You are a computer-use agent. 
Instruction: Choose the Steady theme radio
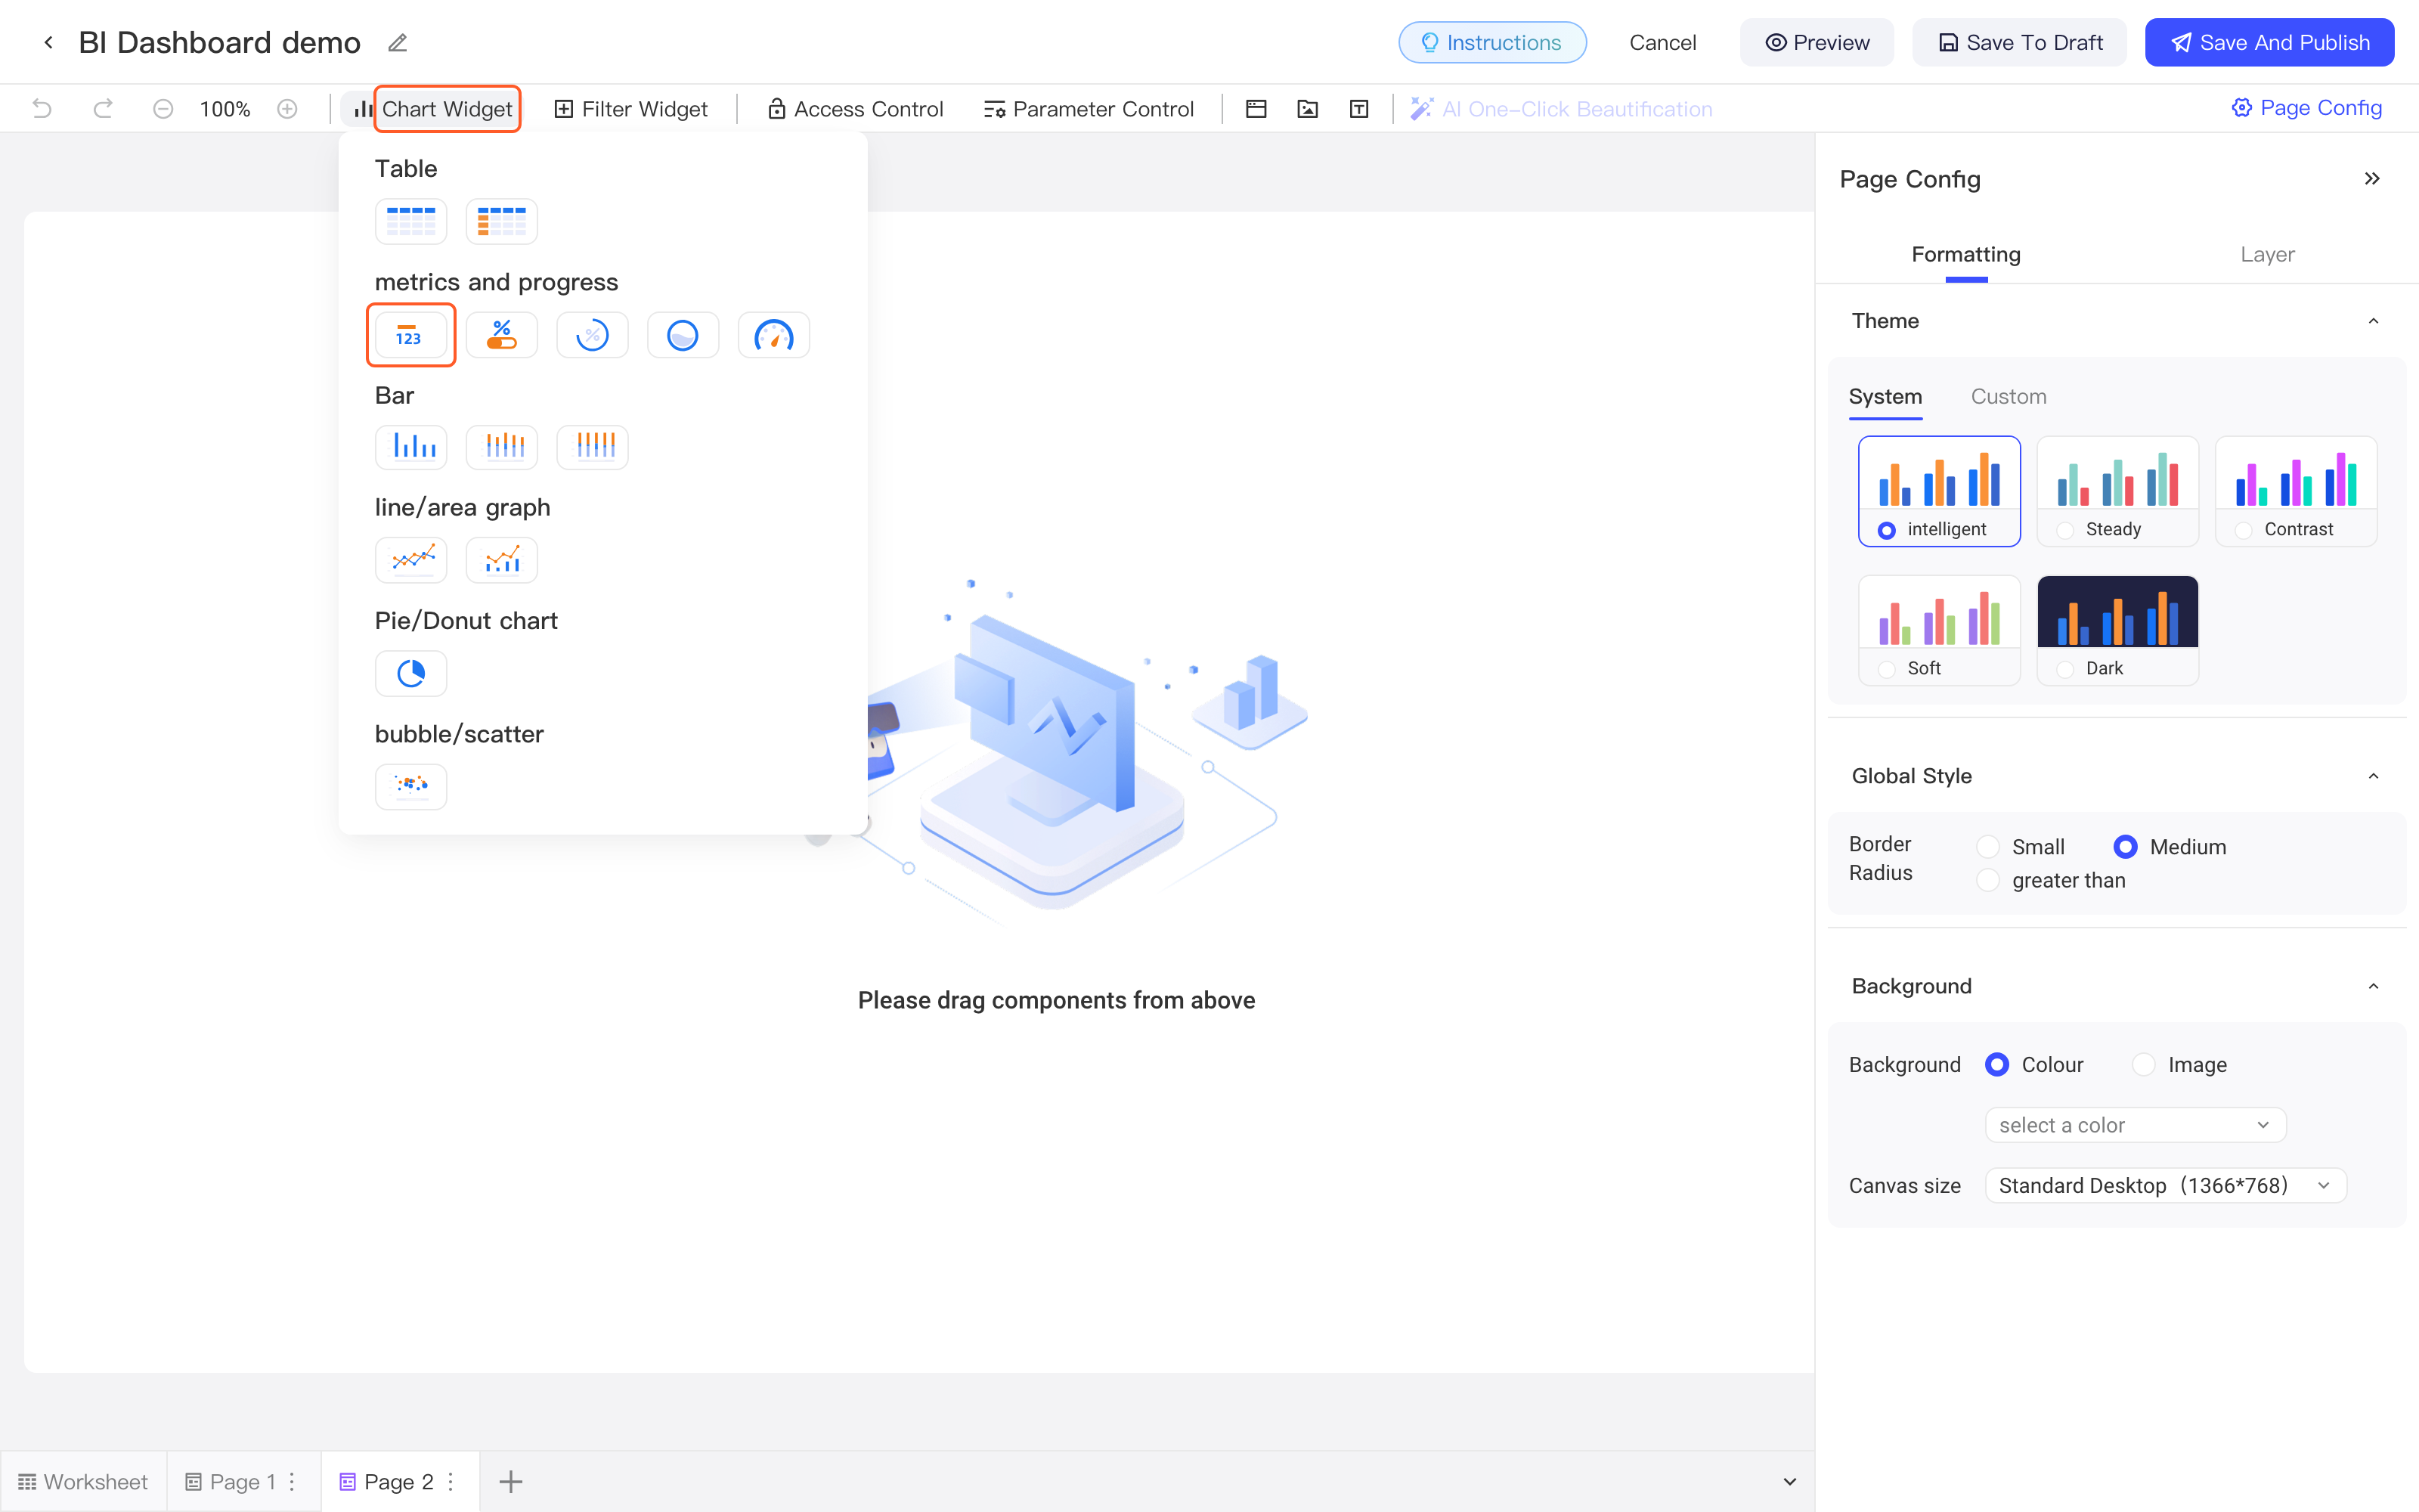coord(2065,530)
